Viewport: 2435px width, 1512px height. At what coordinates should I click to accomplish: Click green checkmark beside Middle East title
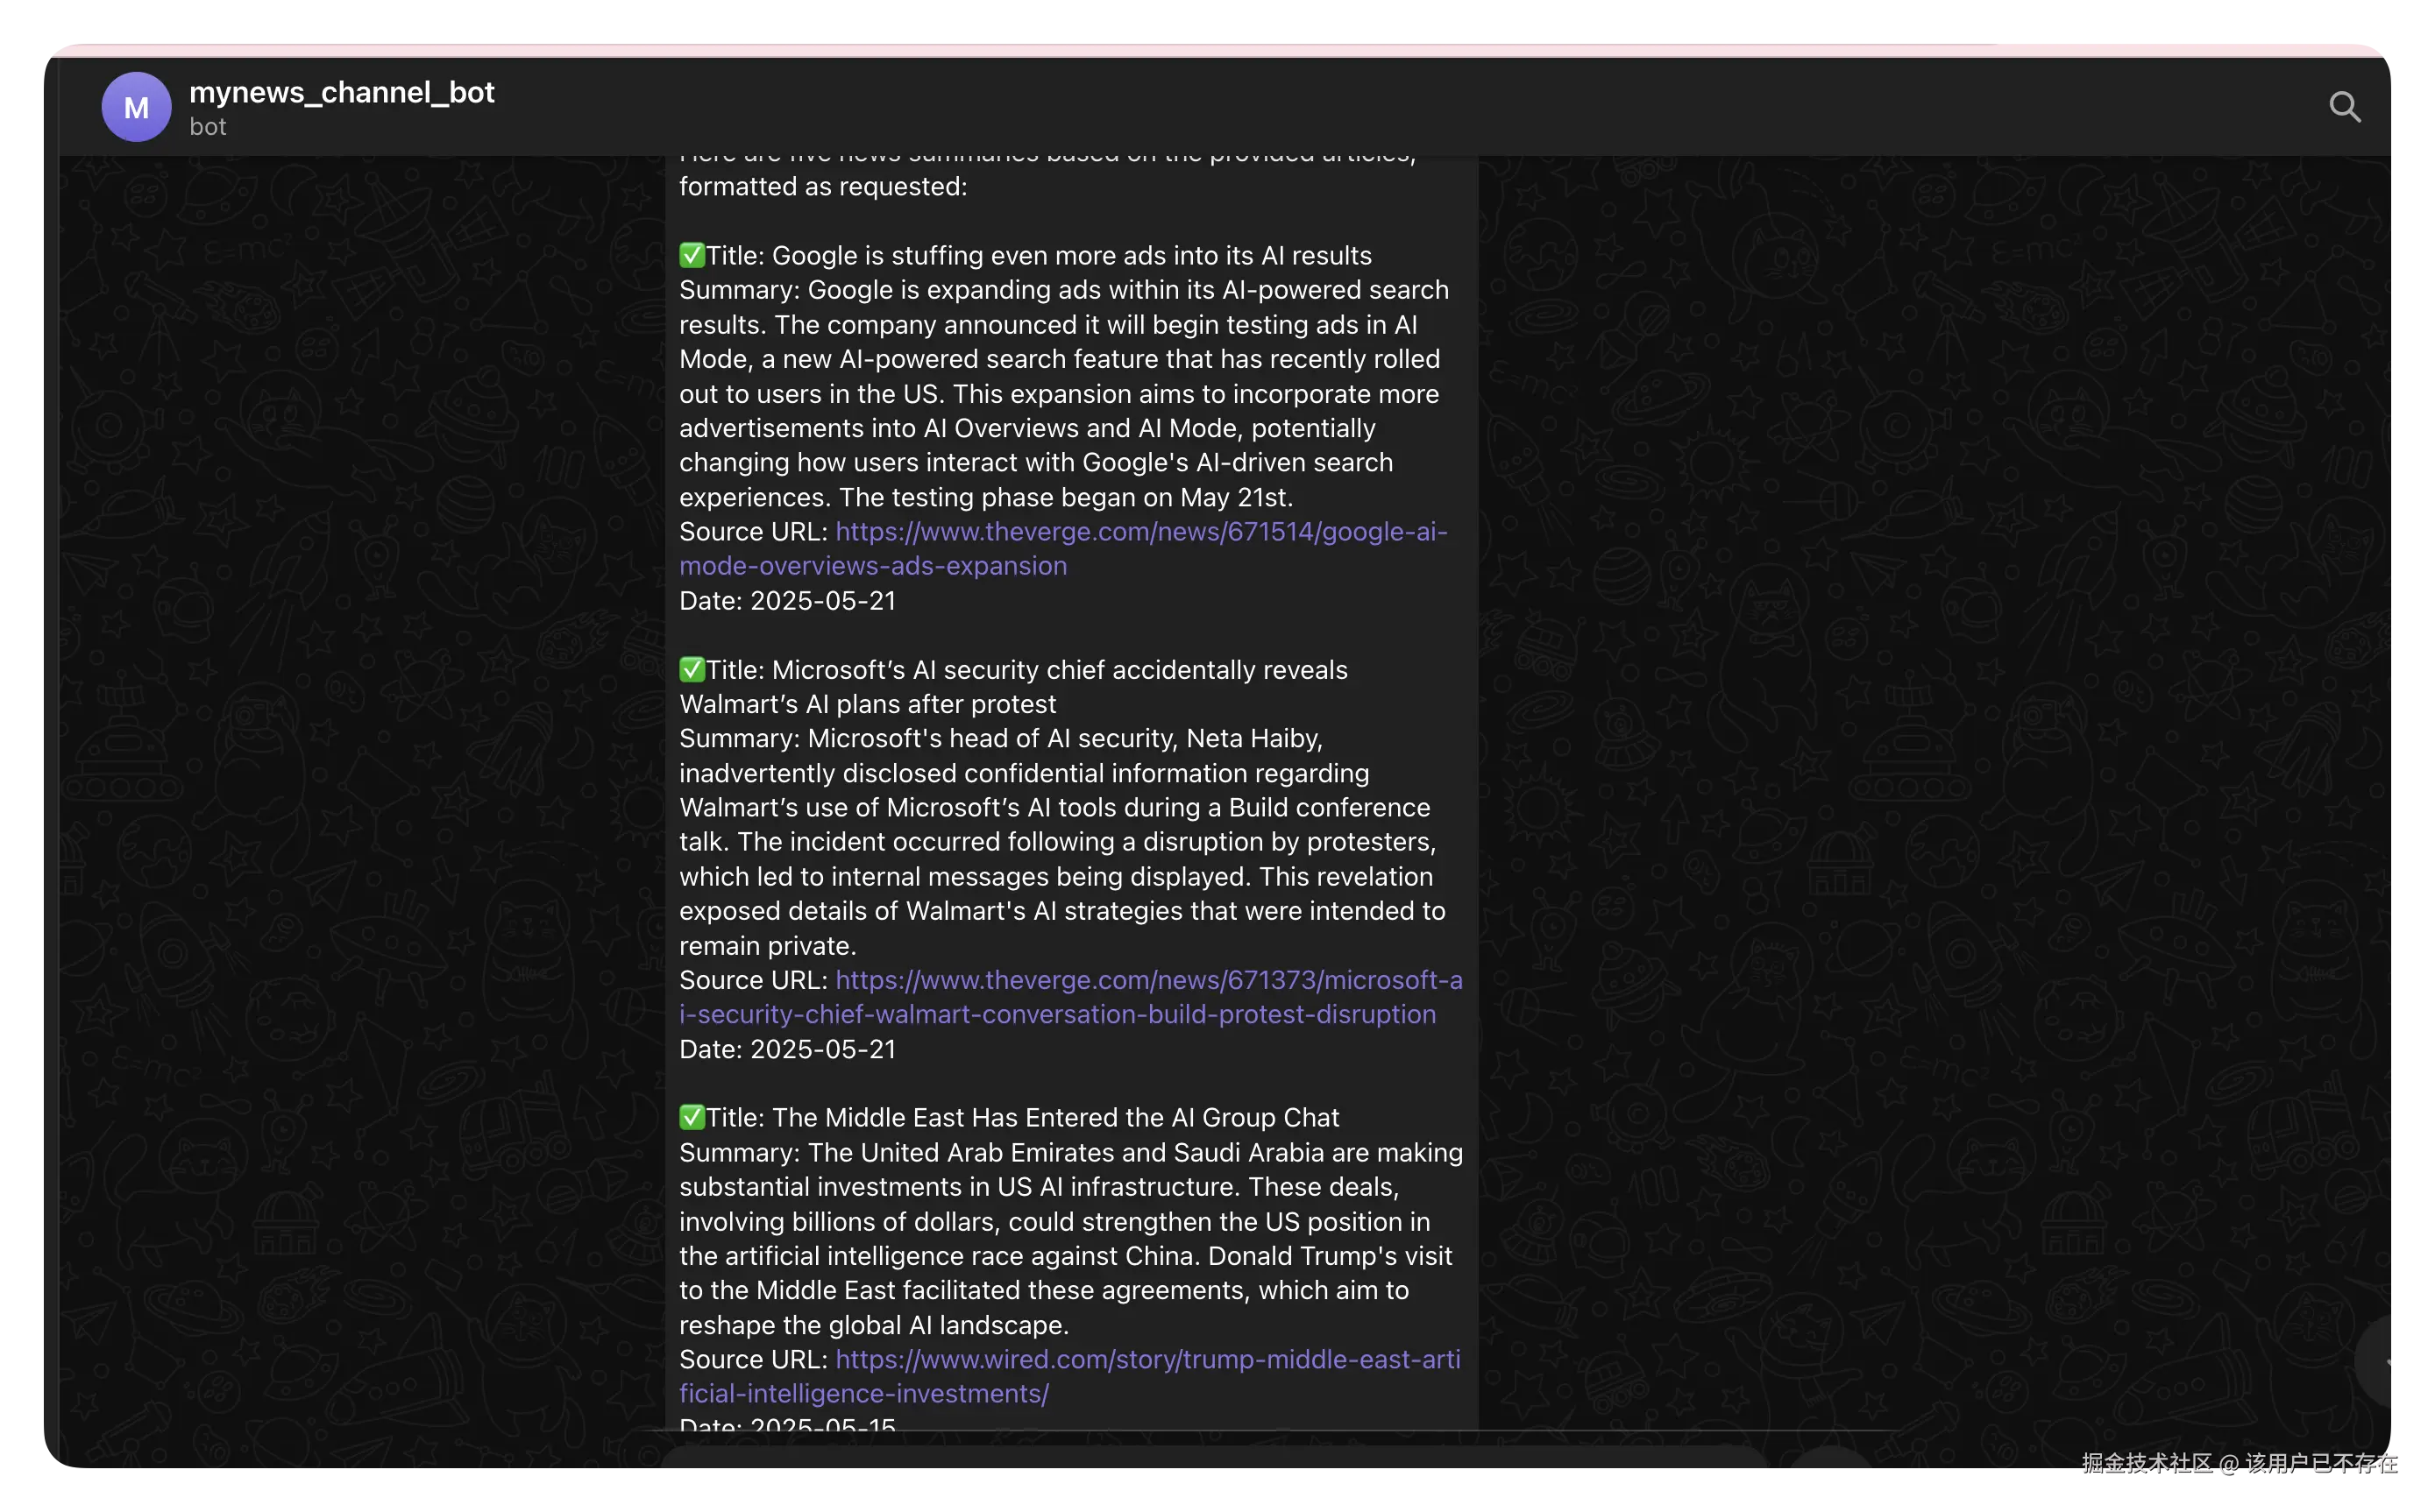pos(692,1118)
